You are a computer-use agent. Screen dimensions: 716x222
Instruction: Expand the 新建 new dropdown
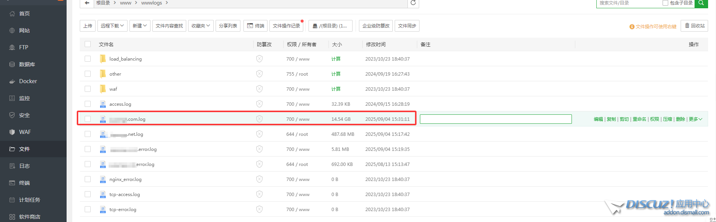coord(140,26)
